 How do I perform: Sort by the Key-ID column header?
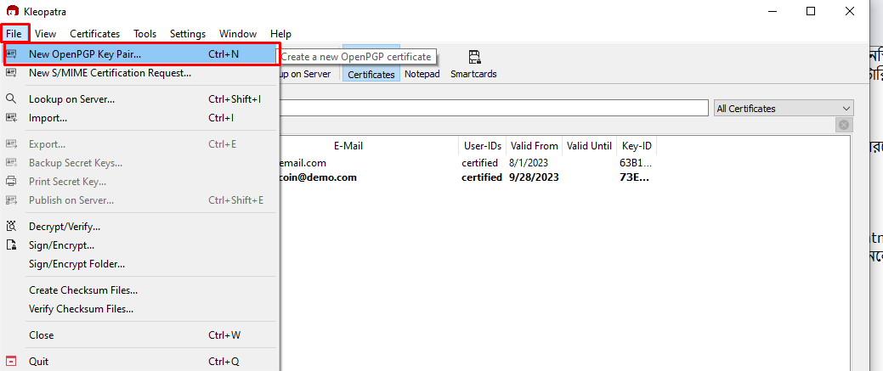tap(637, 146)
